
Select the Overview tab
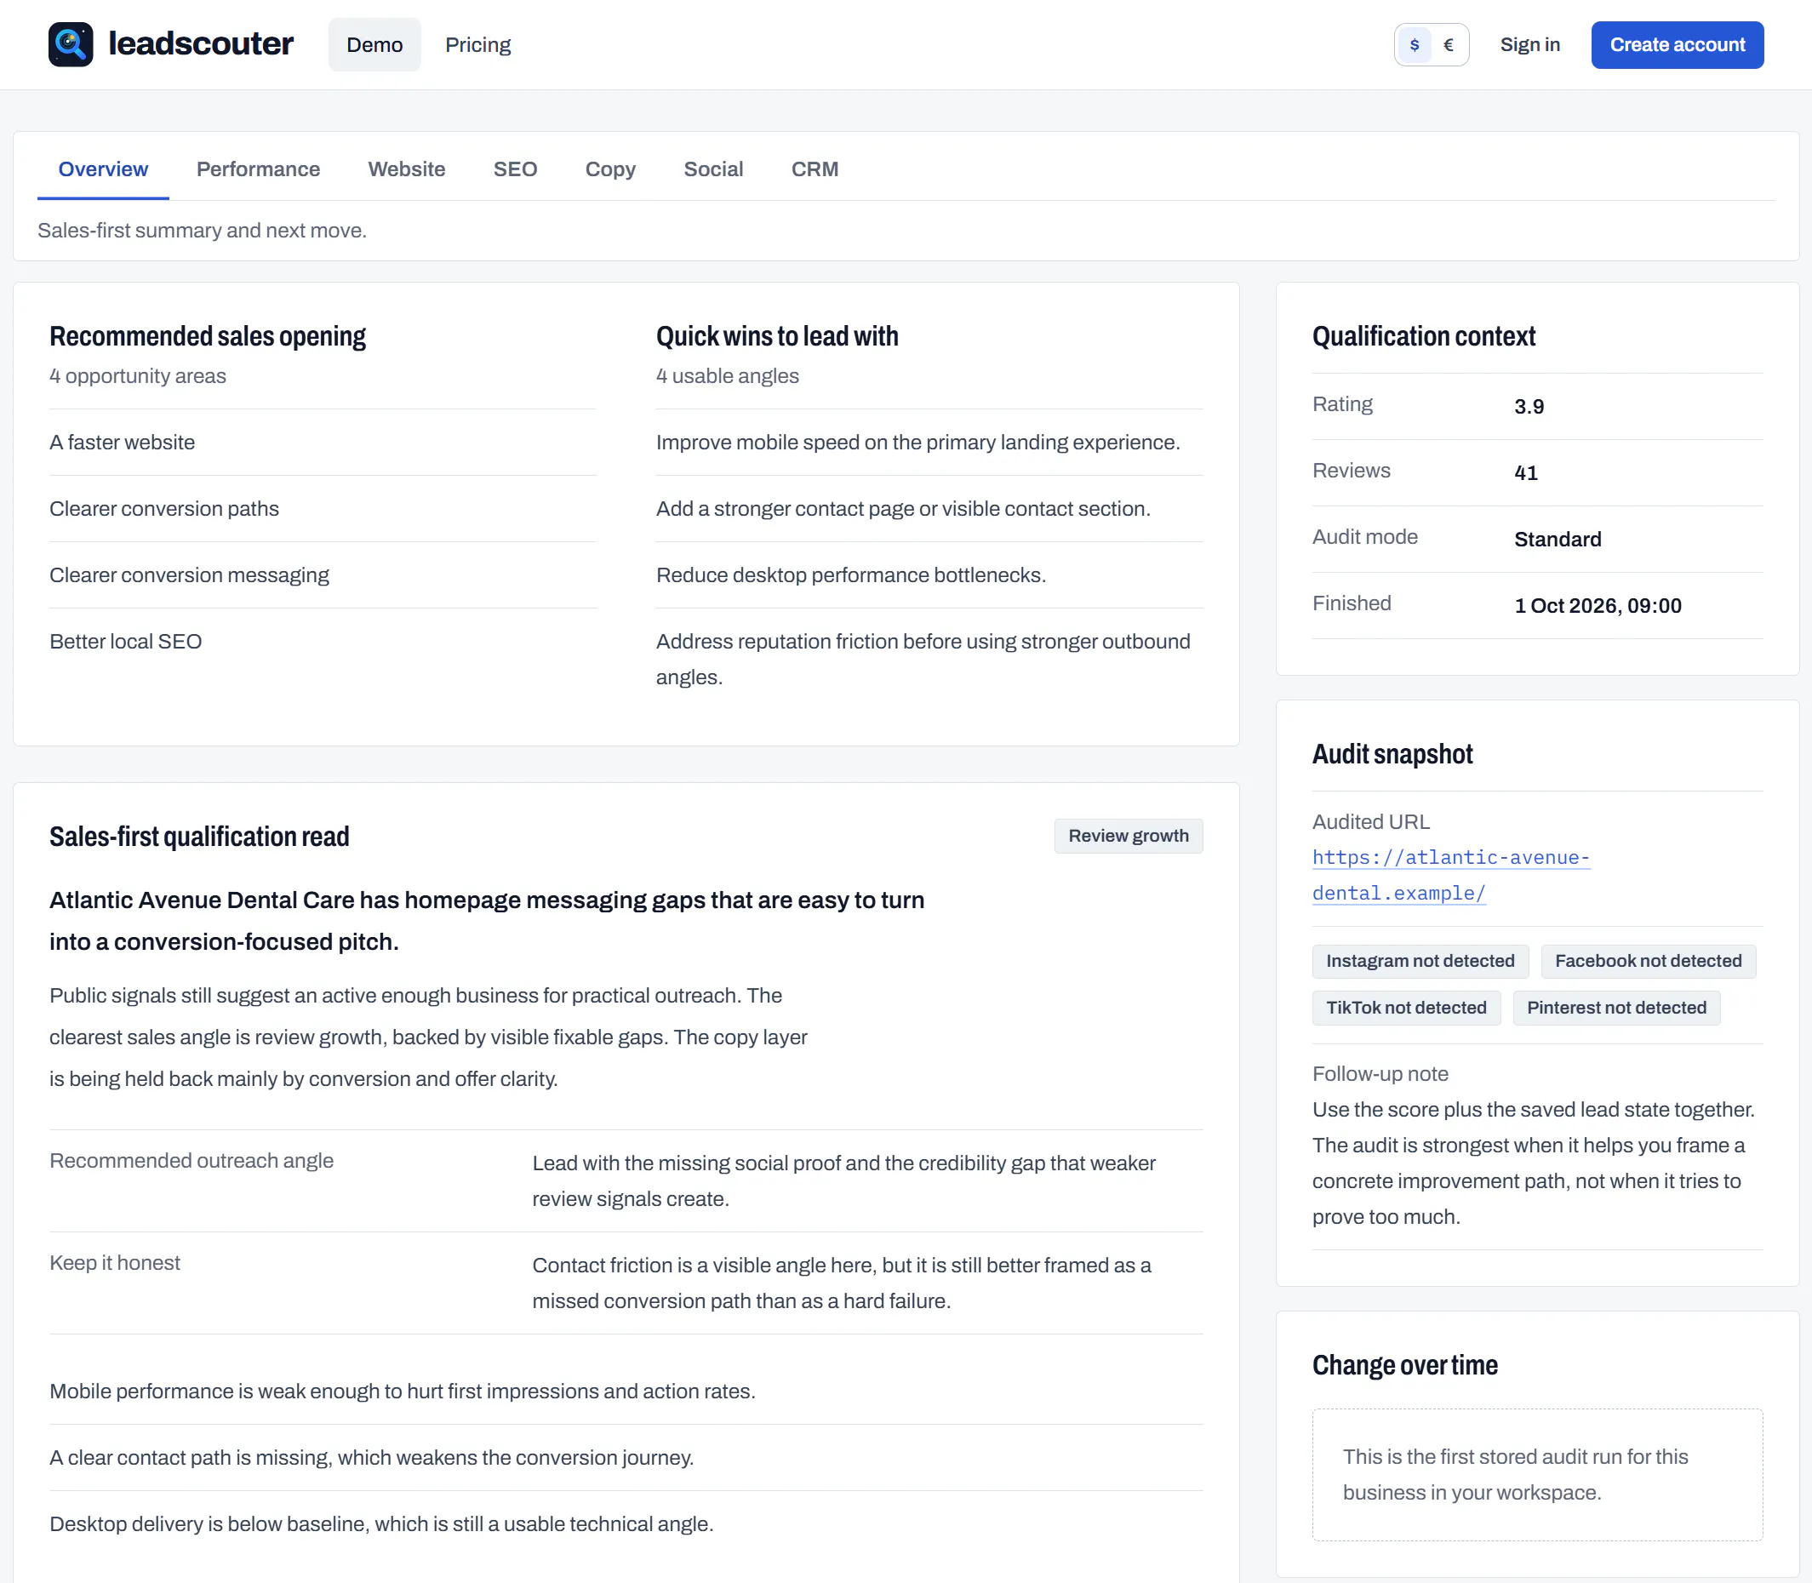point(103,169)
